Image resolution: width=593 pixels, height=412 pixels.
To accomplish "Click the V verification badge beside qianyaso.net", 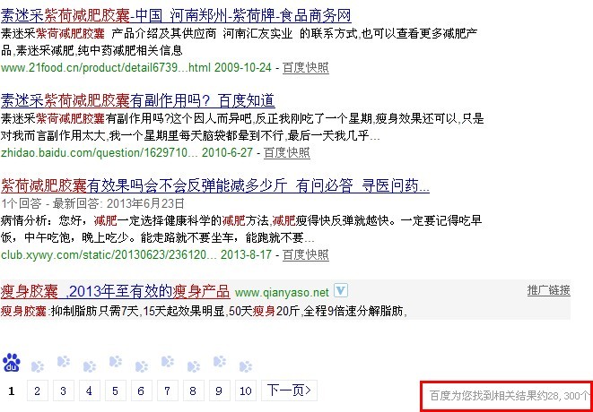I will [x=341, y=291].
